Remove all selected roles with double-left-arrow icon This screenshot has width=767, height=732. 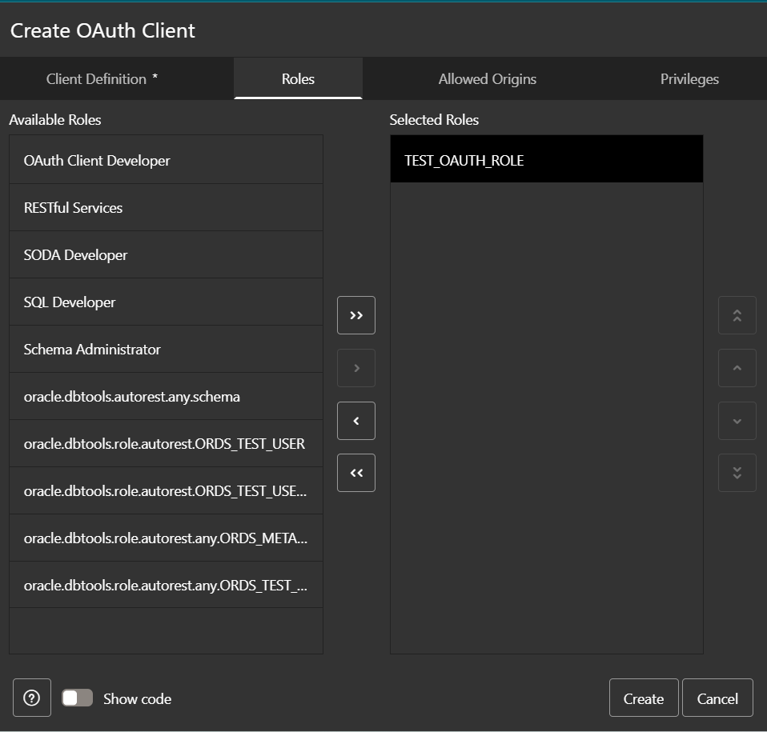coord(355,473)
